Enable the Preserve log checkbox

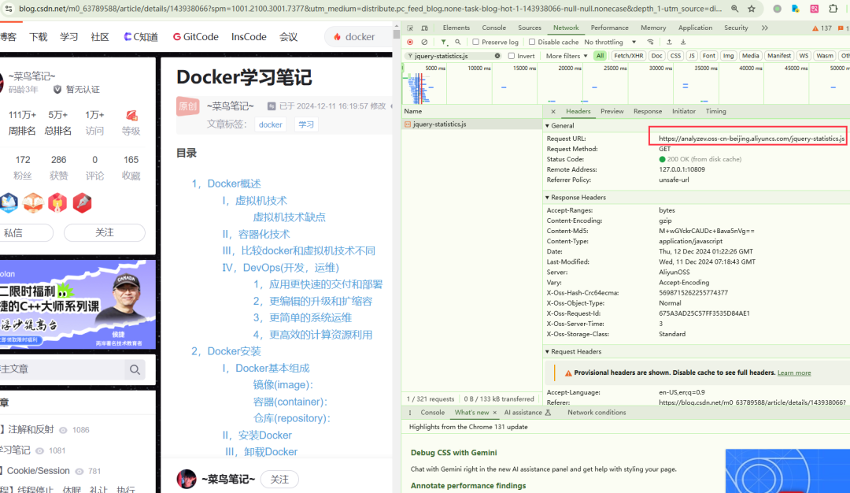click(x=475, y=42)
